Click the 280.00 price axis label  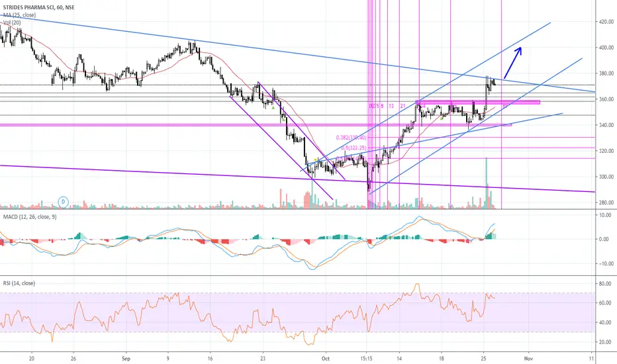point(606,203)
